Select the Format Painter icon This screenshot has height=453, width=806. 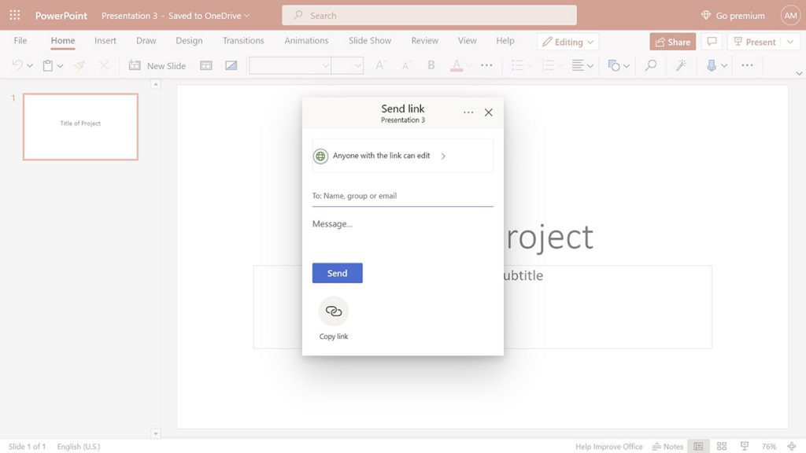click(79, 65)
